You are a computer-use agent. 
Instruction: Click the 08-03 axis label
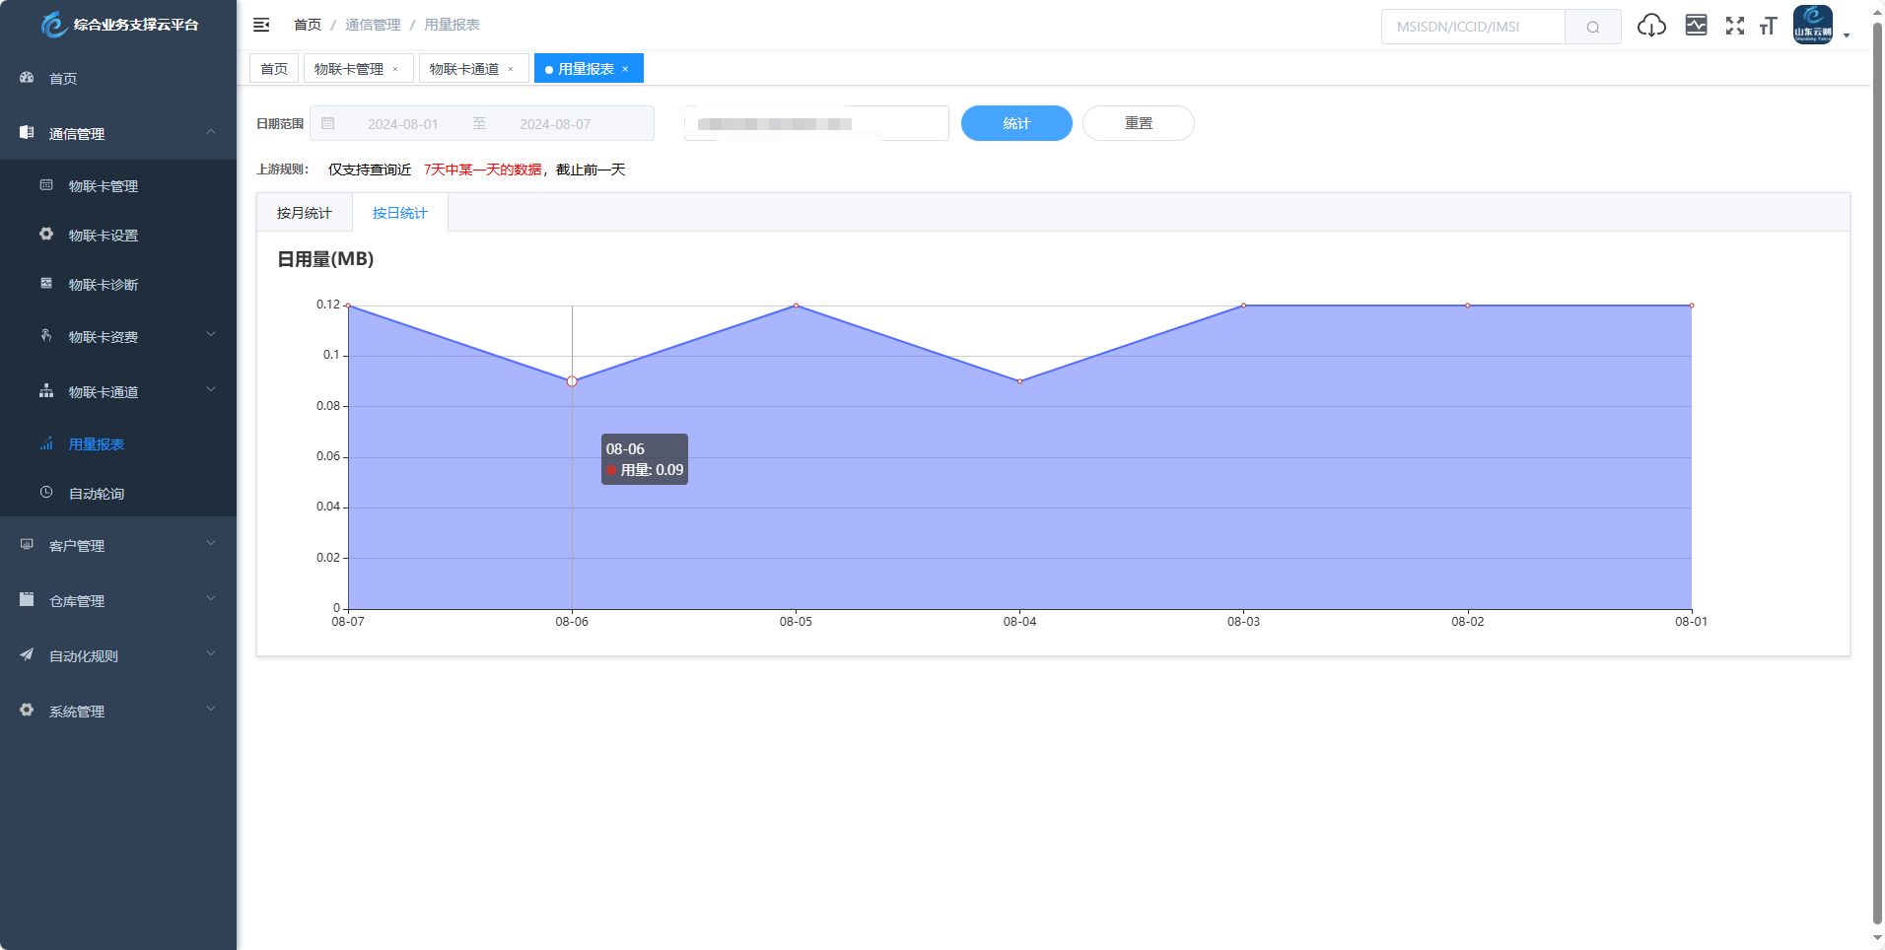(x=1243, y=622)
